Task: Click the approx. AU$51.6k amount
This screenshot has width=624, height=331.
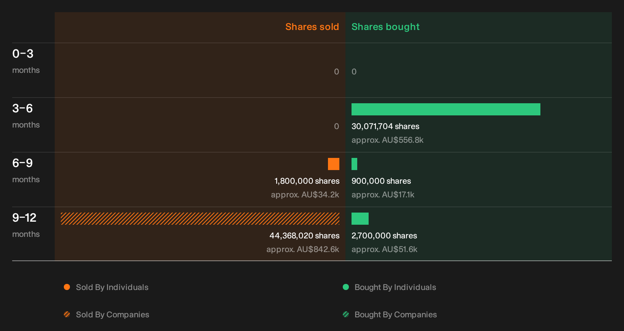Action: click(384, 249)
